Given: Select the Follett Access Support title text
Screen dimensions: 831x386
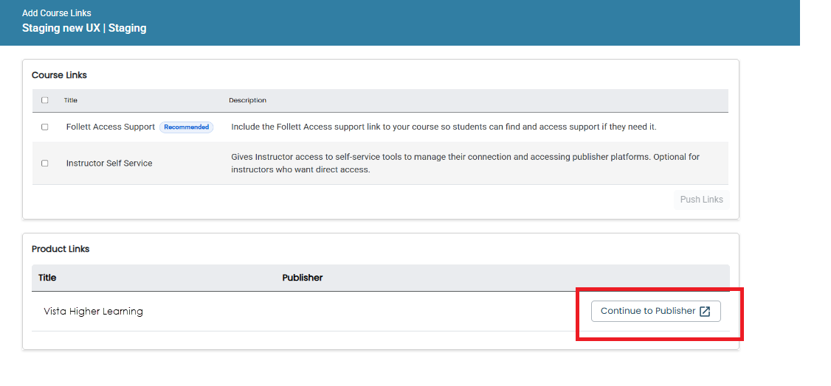Looking at the screenshot, I should tap(110, 127).
